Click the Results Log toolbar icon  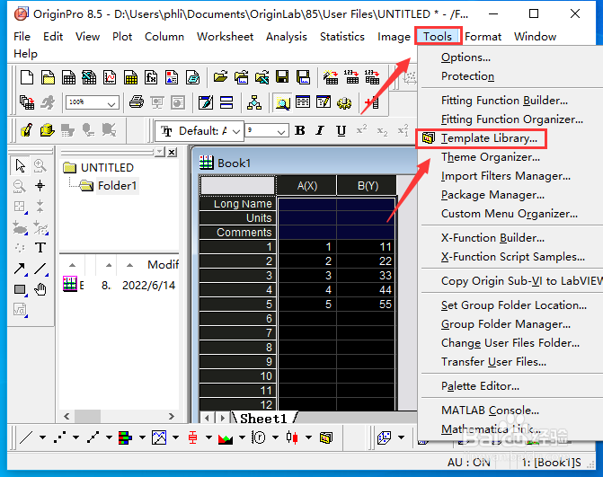[303, 102]
